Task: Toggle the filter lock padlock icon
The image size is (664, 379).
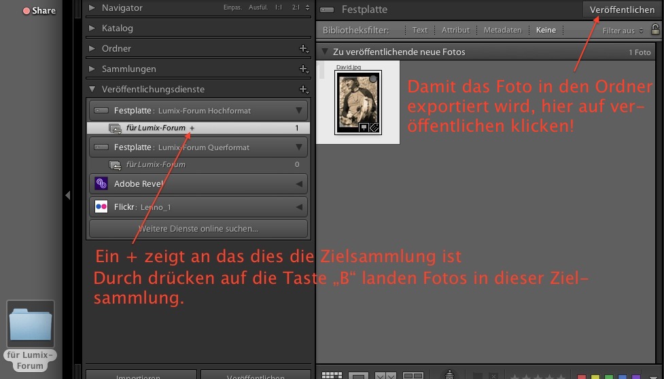Action: 655,30
